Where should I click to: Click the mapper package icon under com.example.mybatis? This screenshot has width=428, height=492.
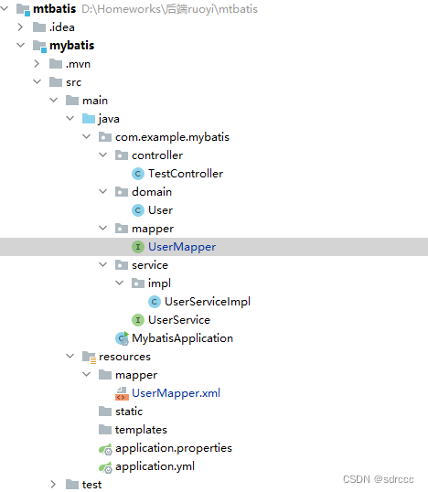point(122,229)
